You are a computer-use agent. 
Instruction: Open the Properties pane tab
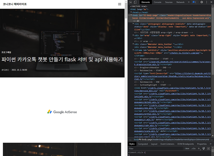tap(202, 144)
